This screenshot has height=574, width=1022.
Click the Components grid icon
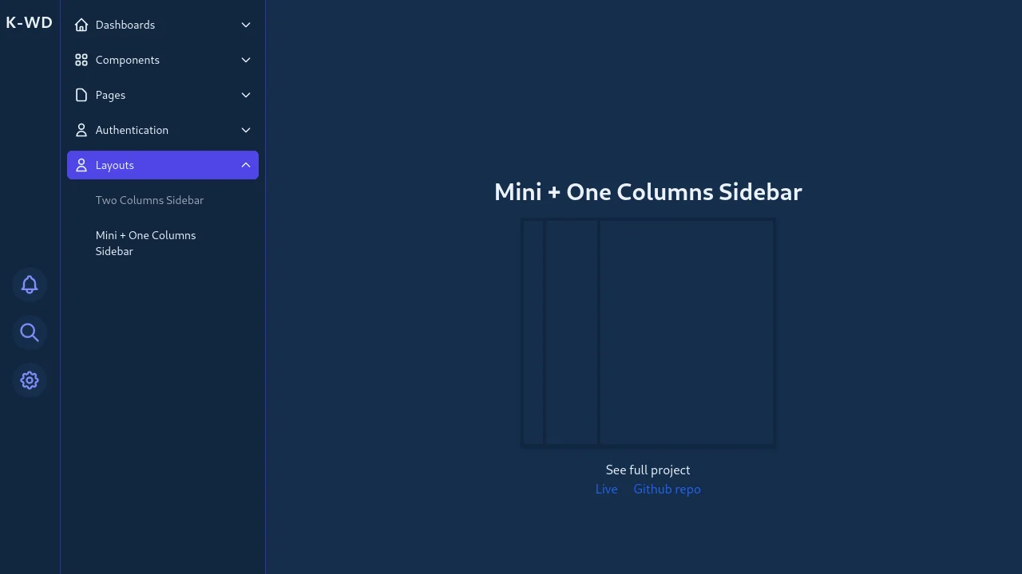[x=81, y=60]
